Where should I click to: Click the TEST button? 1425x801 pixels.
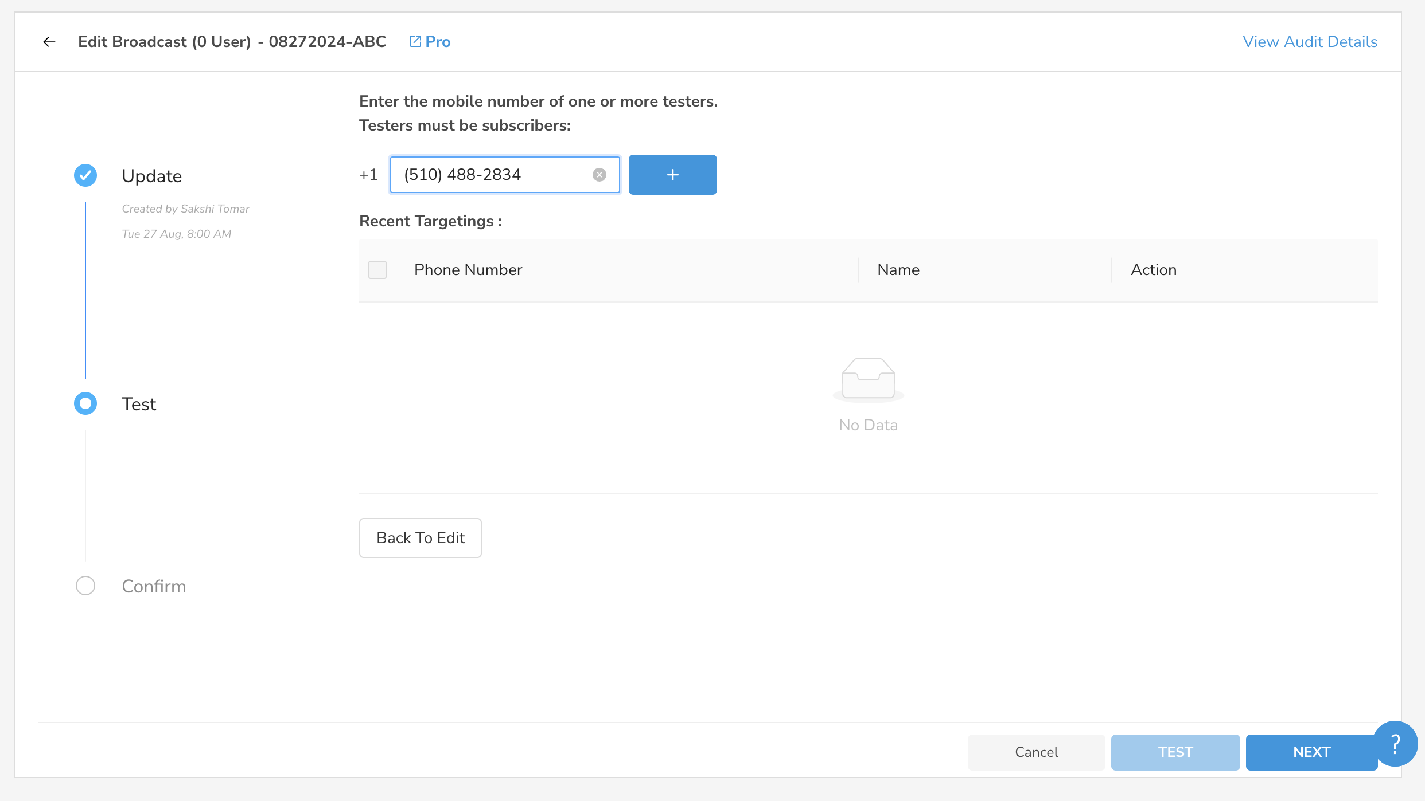coord(1175,752)
